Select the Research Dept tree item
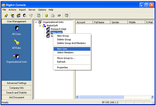Viewport: 156px width, 106px height. point(58,29)
